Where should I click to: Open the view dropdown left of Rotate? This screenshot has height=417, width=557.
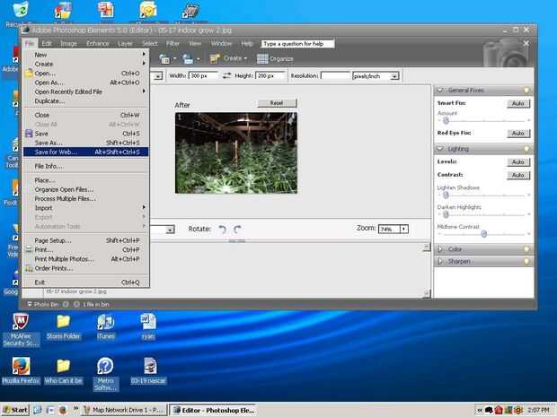coord(170,230)
